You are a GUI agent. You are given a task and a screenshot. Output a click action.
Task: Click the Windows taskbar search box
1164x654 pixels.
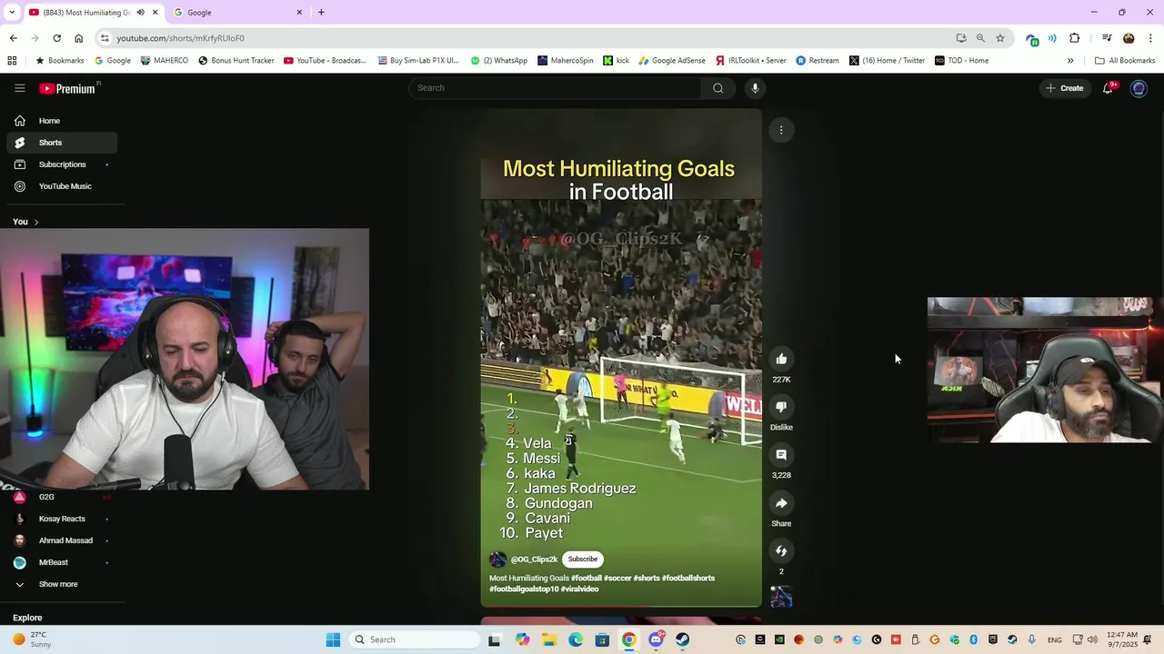coord(415,639)
